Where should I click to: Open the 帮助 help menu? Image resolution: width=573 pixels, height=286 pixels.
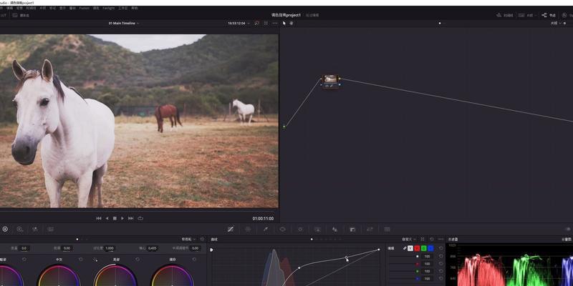pyautogui.click(x=135, y=8)
